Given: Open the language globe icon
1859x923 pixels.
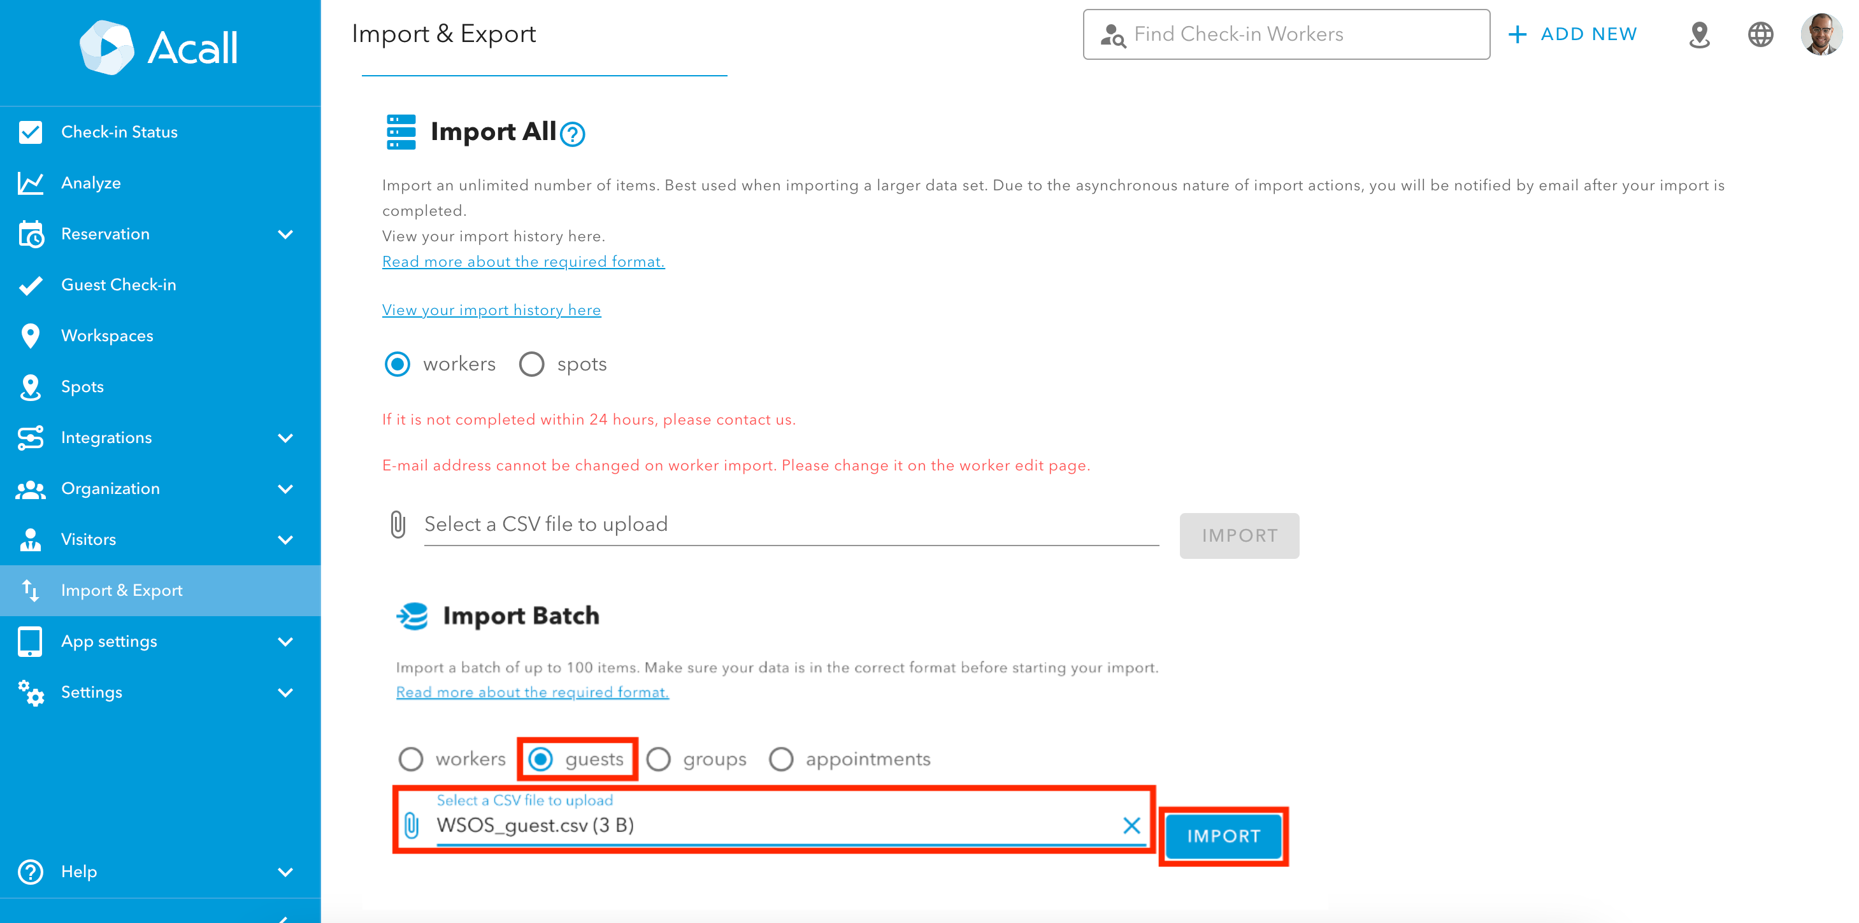Looking at the screenshot, I should pos(1760,34).
